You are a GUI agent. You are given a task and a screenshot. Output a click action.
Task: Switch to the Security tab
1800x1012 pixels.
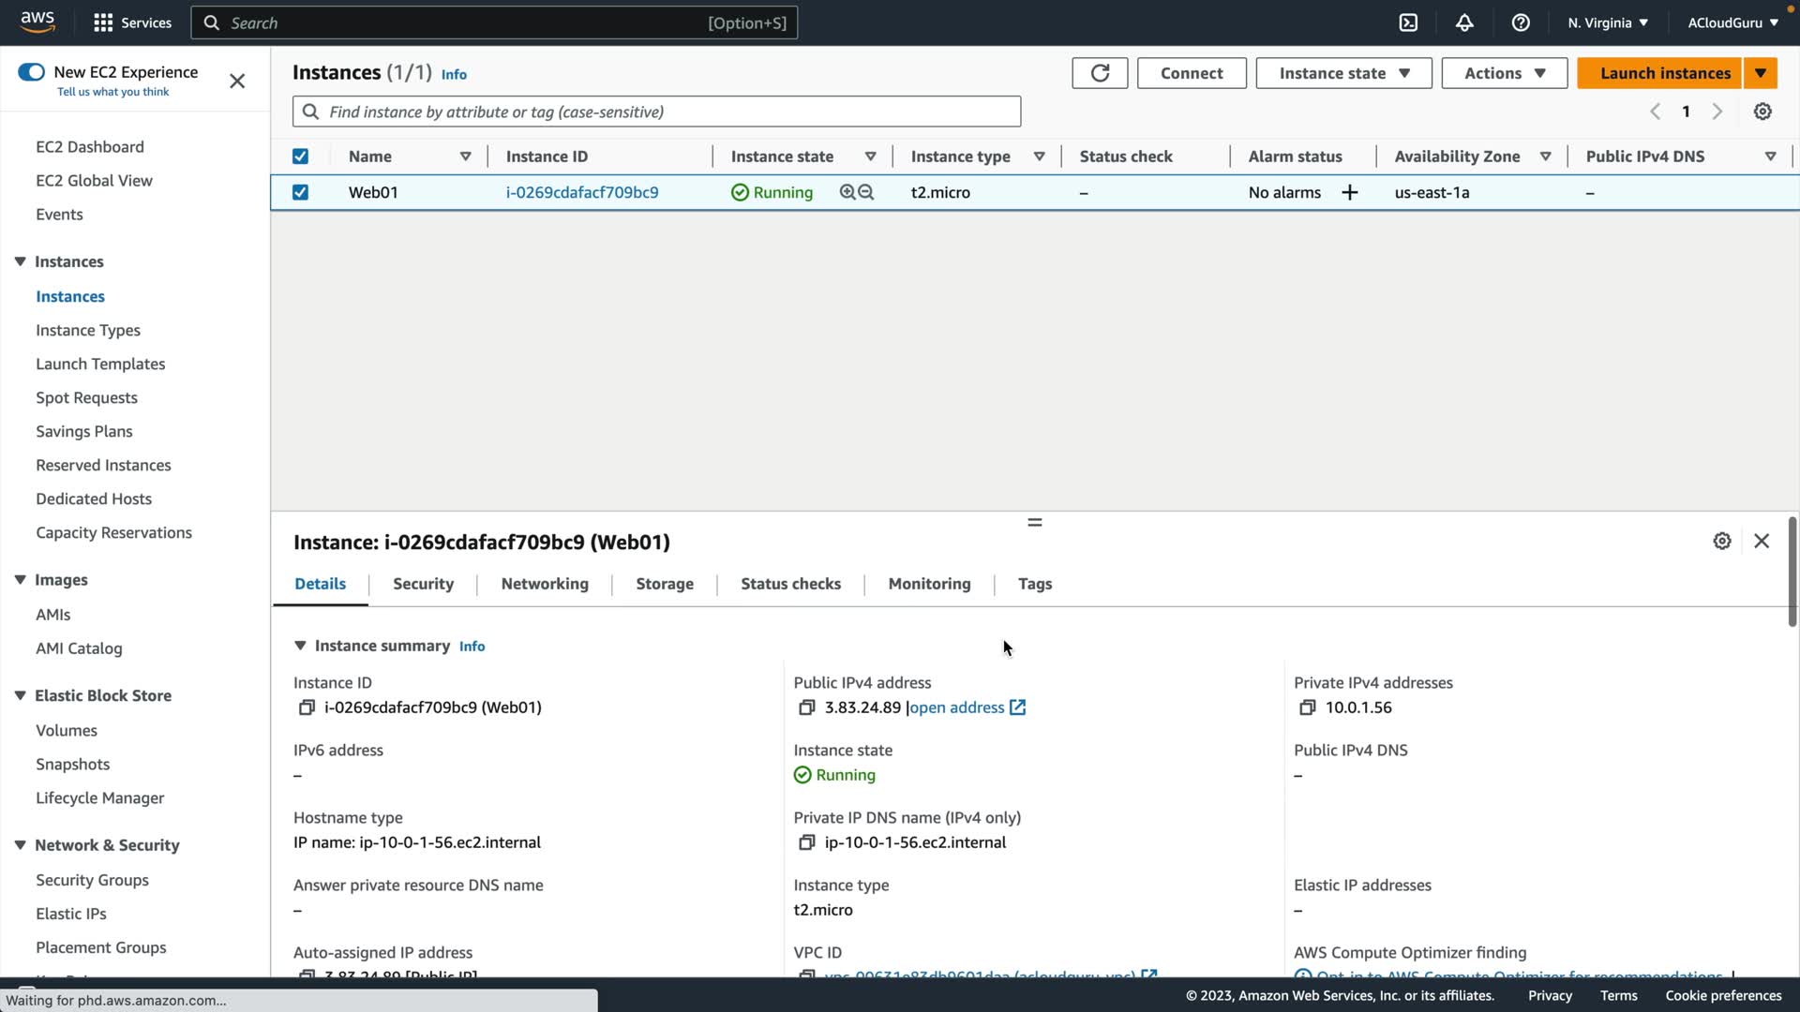click(423, 584)
